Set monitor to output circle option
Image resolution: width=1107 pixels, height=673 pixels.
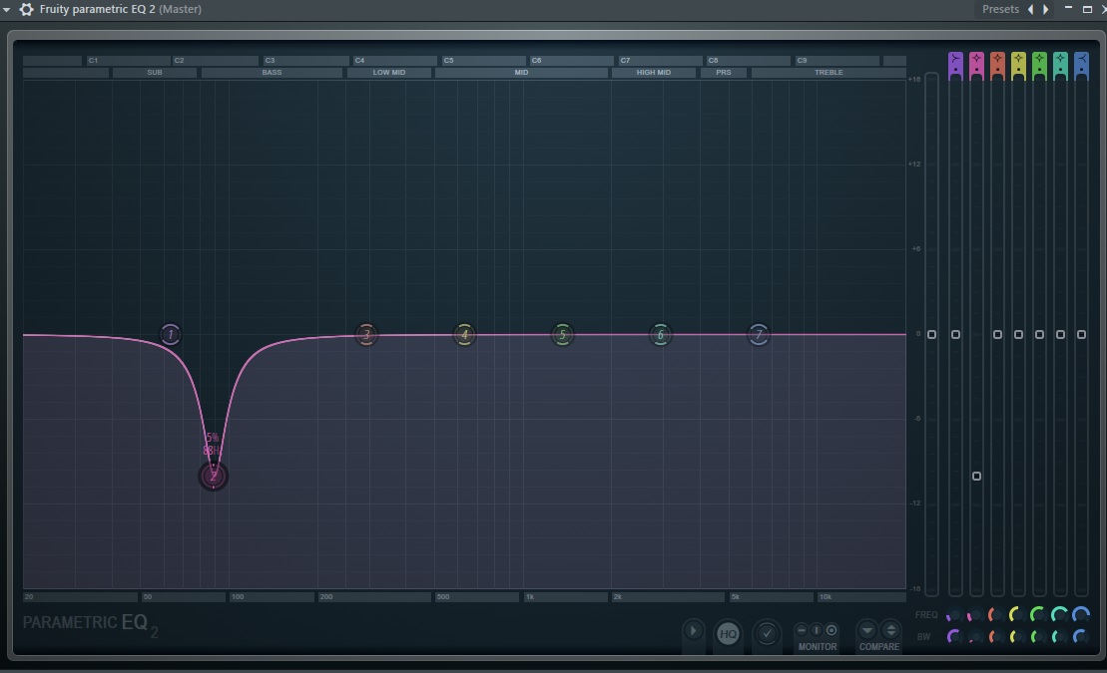(x=831, y=630)
